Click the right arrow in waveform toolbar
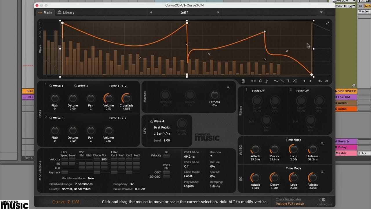 click(310, 81)
